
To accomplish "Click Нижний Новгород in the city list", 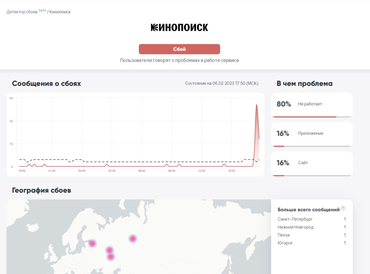I will (295, 227).
